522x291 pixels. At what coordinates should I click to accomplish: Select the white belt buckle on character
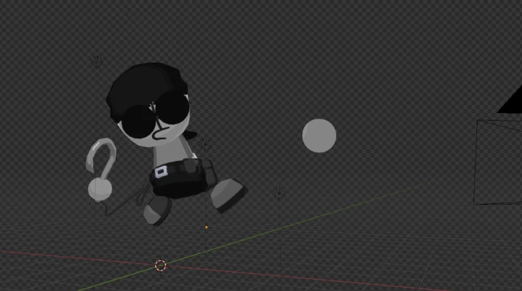(x=161, y=172)
